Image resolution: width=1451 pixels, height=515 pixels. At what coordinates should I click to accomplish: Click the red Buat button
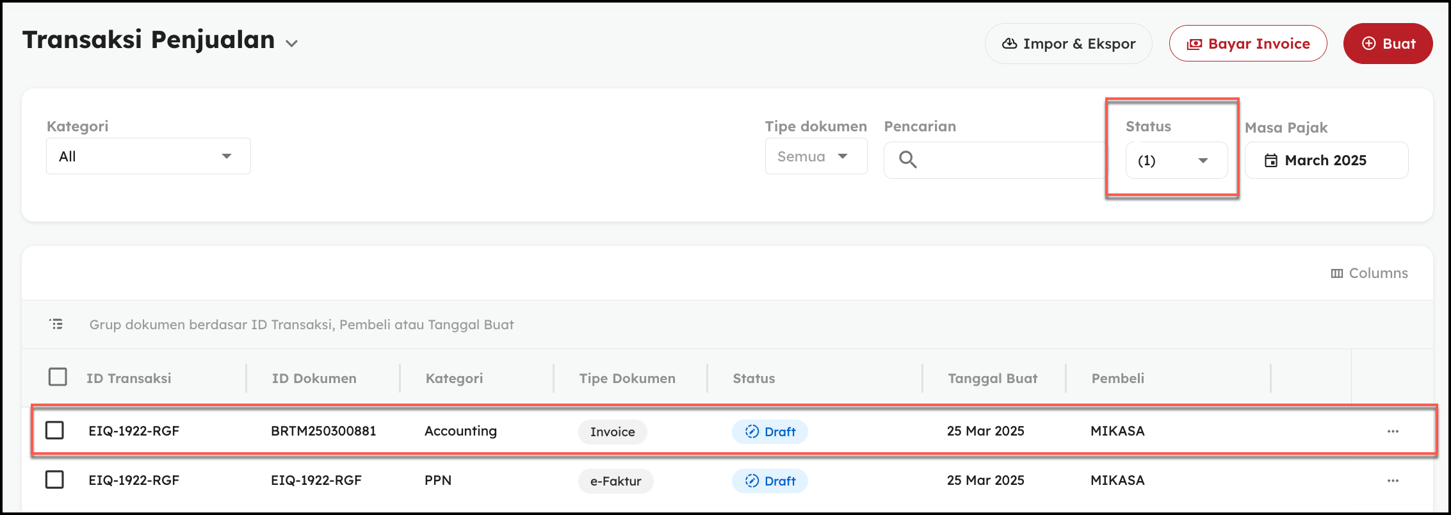(1388, 44)
